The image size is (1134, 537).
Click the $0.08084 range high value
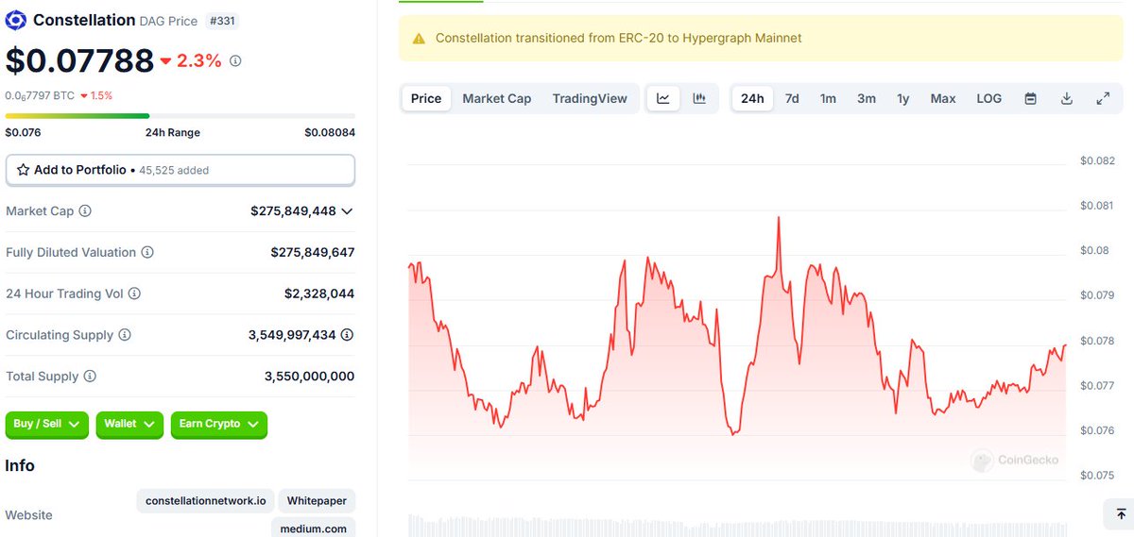[x=330, y=133]
